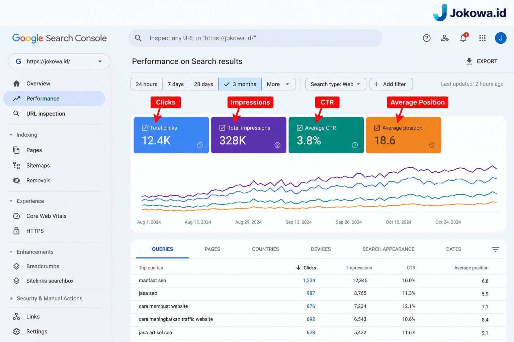Switch to the Search Appearance tab
This screenshot has width=514, height=342.
389,249
